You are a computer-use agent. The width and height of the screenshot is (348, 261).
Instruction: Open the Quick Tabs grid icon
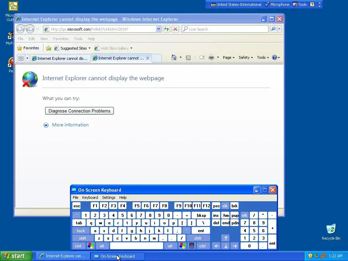click(21, 58)
